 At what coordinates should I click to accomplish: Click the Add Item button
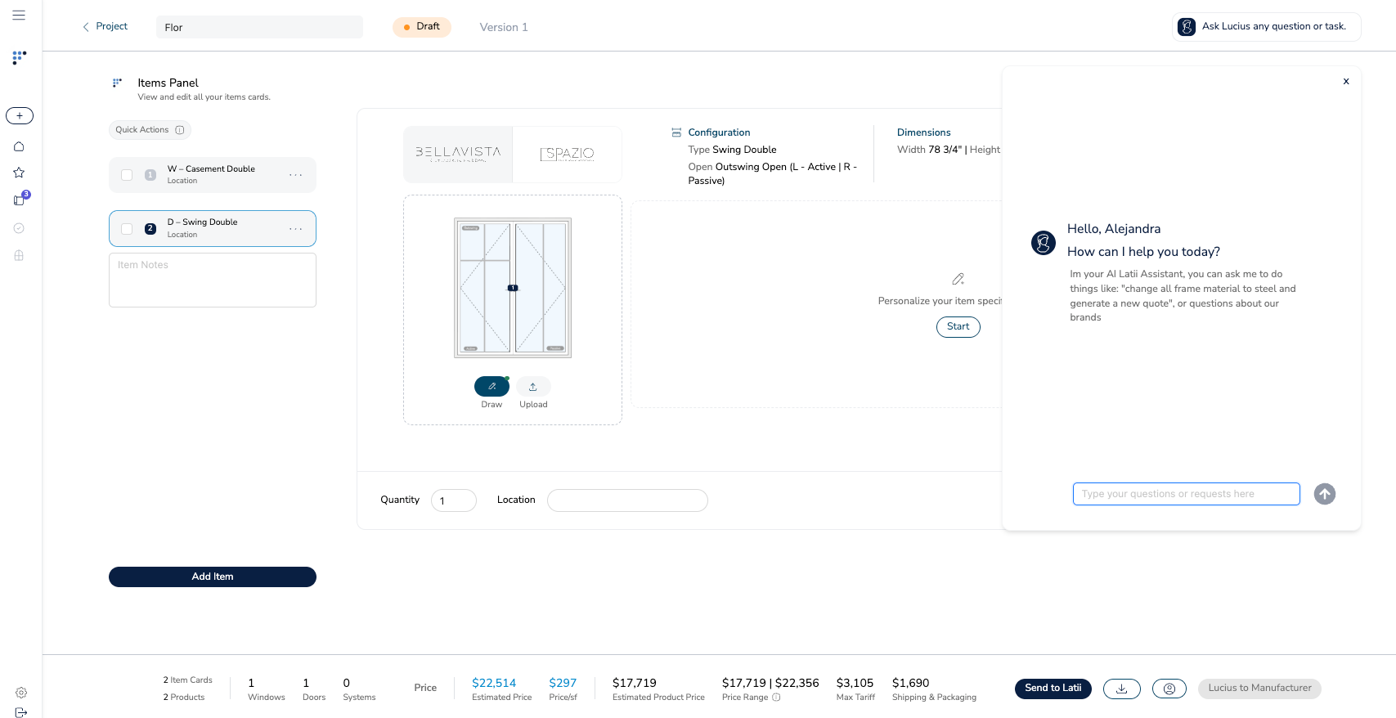click(x=213, y=577)
